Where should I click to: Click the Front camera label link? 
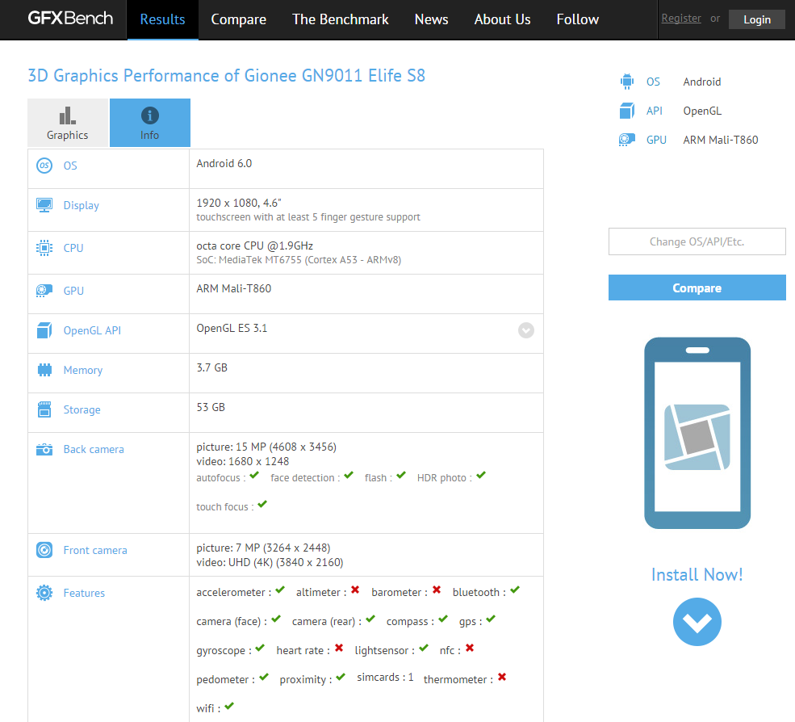pos(94,550)
